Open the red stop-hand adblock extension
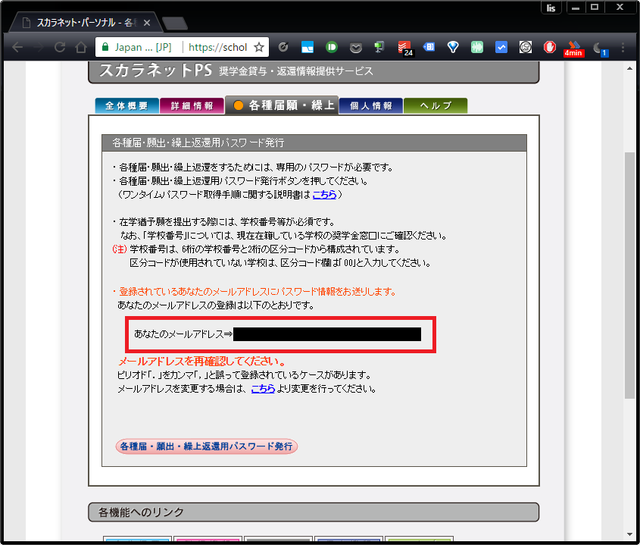The height and width of the screenshot is (545, 640). tap(550, 48)
